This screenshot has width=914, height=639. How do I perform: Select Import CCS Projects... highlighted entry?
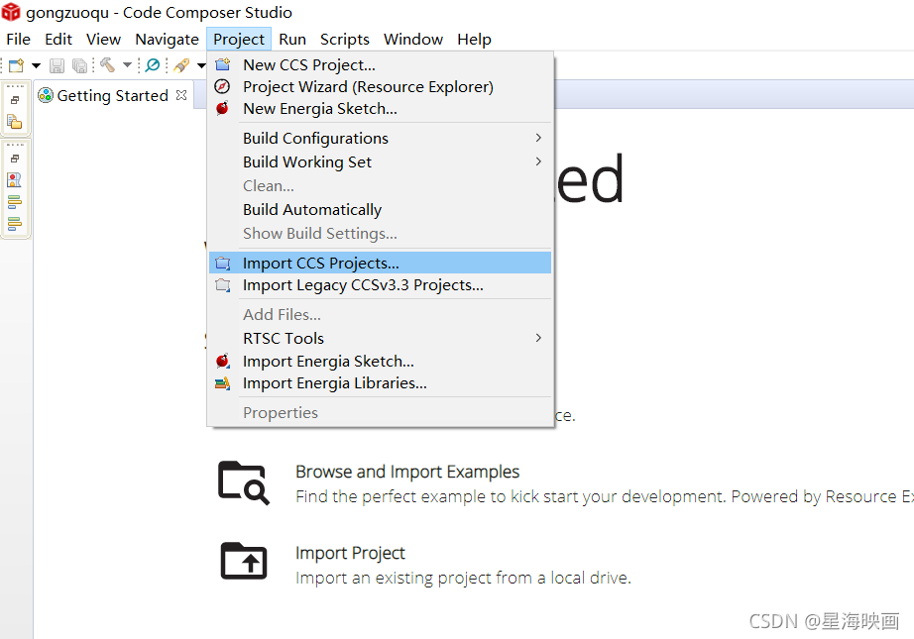click(x=380, y=263)
